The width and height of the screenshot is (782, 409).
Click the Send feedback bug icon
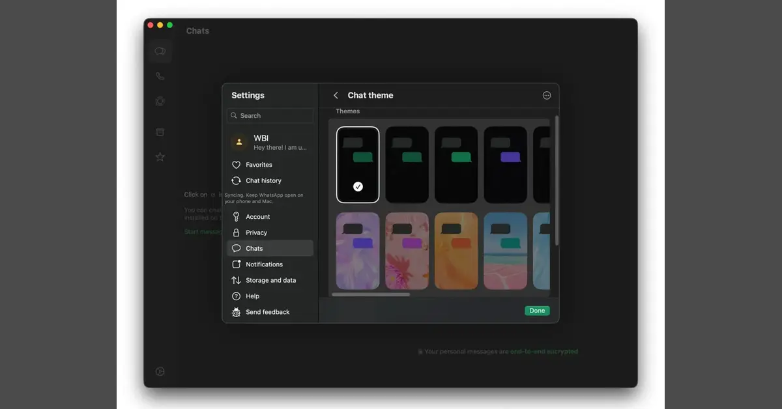(x=236, y=313)
